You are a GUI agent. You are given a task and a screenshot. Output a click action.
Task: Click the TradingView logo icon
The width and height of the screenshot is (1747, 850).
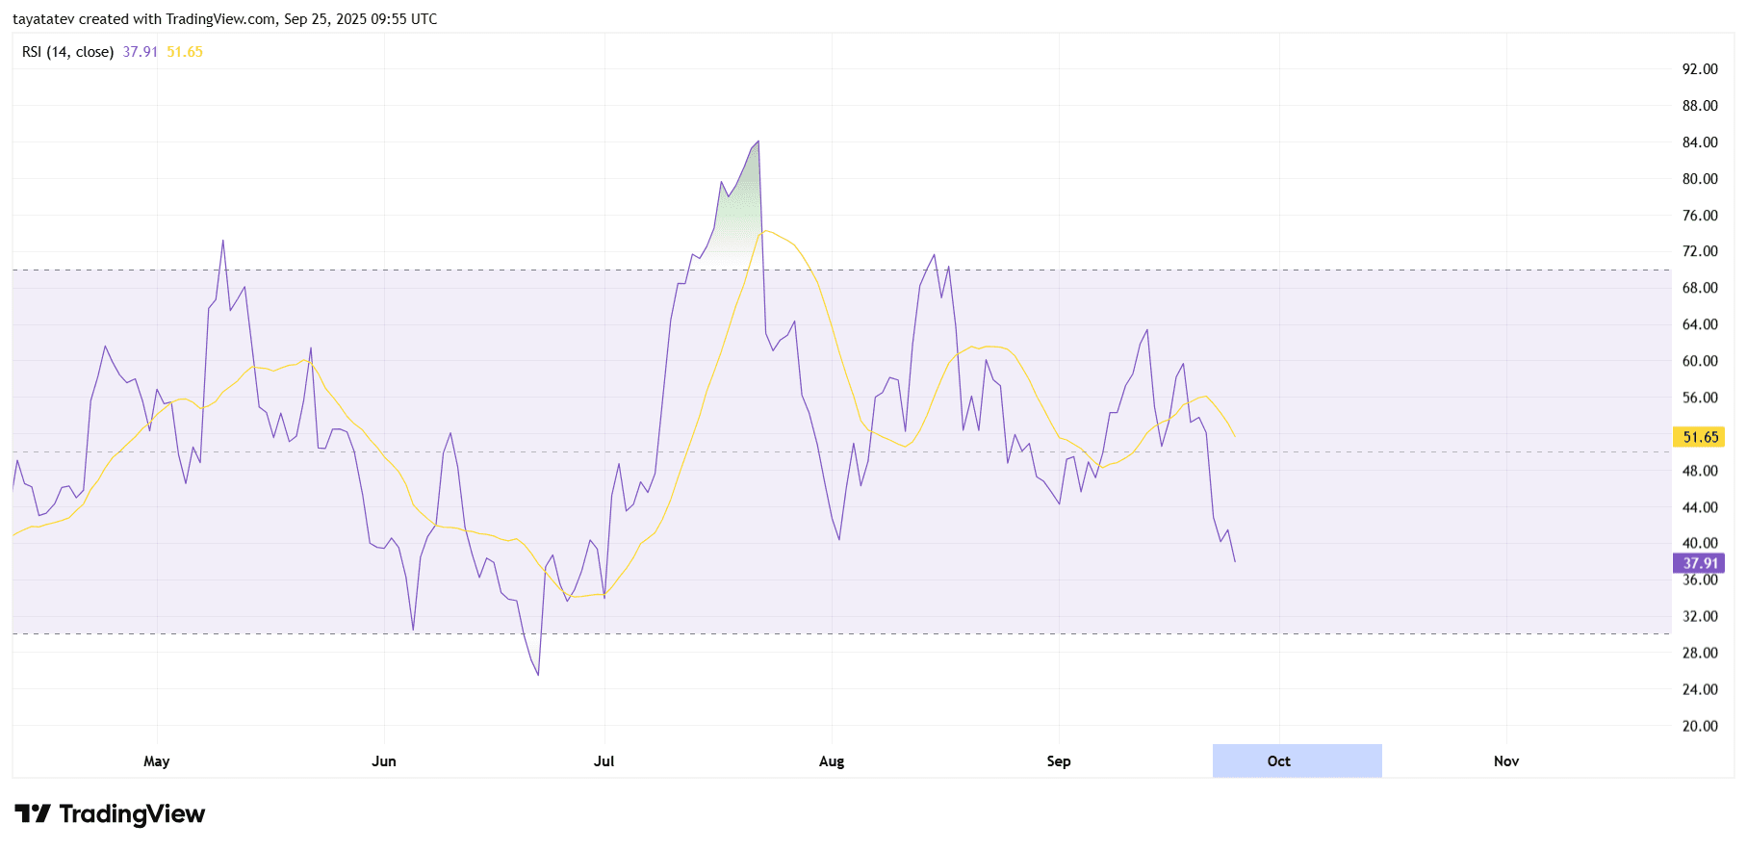(x=32, y=814)
